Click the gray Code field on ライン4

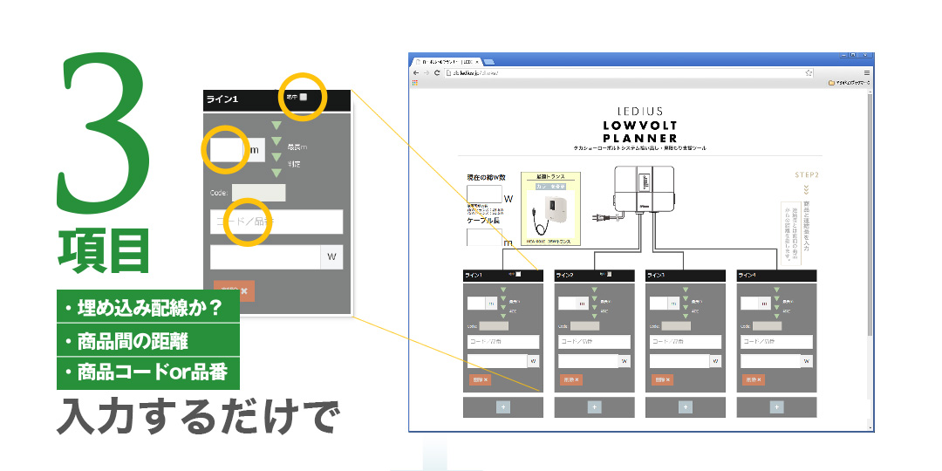coord(767,326)
